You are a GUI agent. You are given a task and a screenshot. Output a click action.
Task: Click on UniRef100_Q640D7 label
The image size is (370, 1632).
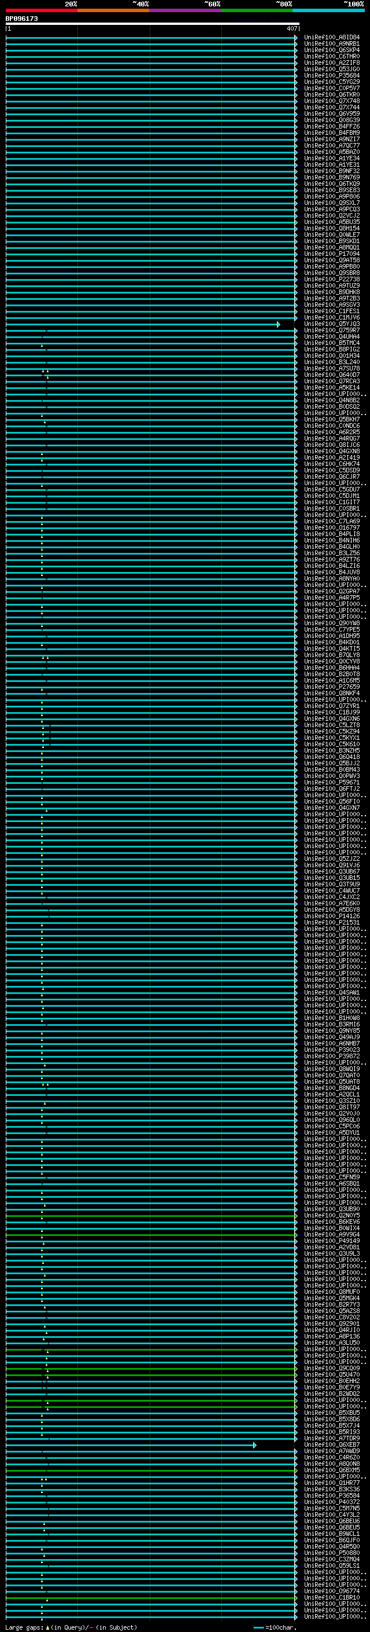coord(332,375)
